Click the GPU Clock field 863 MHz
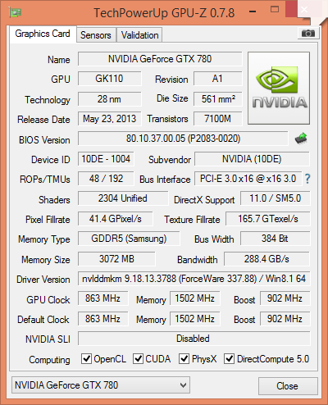 [102, 298]
